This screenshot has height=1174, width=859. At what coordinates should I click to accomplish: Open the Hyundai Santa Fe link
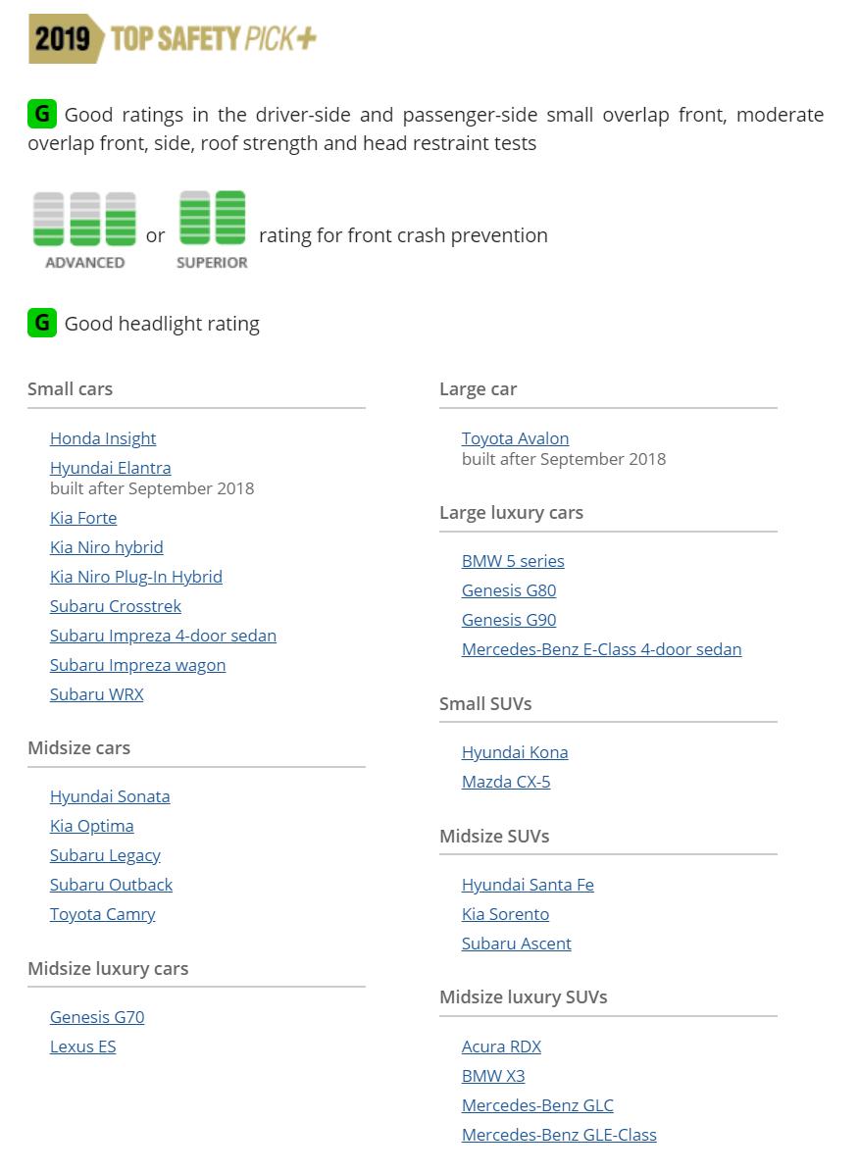point(528,885)
